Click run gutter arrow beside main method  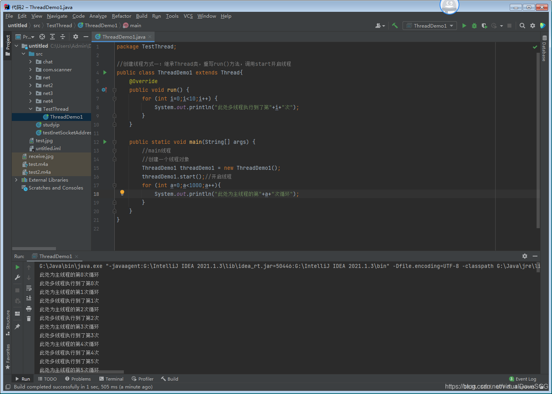105,142
